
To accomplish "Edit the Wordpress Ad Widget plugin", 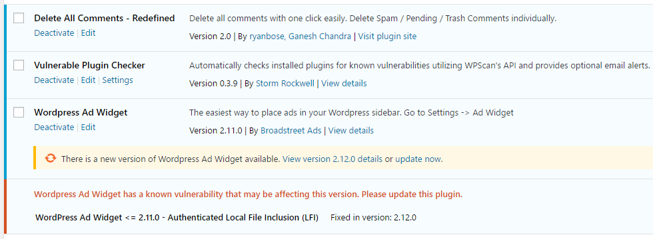I will click(x=88, y=127).
